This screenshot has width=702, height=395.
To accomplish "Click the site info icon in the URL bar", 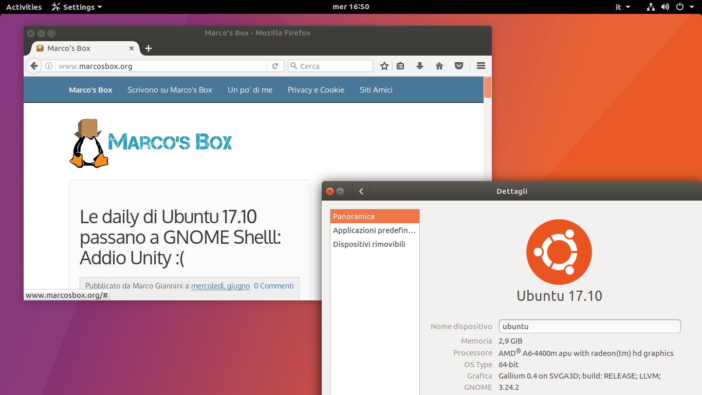I will coord(49,66).
